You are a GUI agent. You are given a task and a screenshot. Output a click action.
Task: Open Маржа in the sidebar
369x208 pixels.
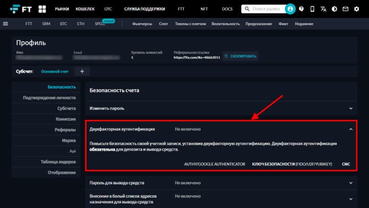pos(69,140)
